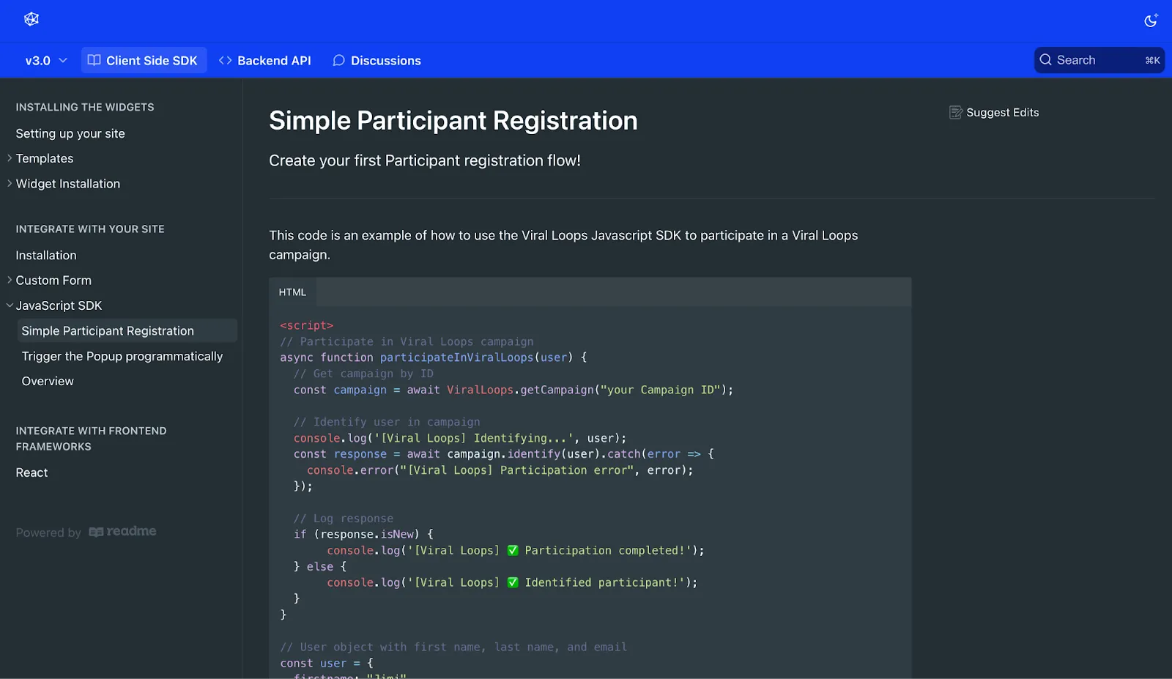The height and width of the screenshot is (679, 1172).
Task: Open Setting up your site page
Action: click(70, 133)
